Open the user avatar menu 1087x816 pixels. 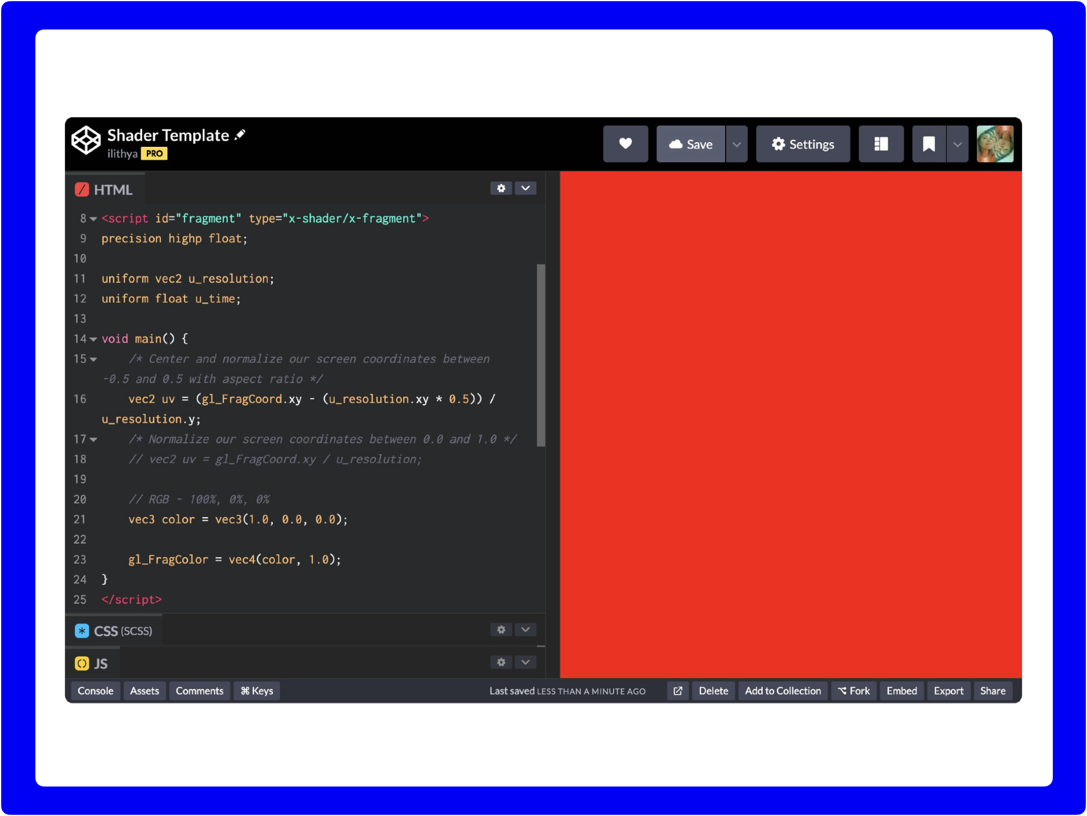(995, 144)
